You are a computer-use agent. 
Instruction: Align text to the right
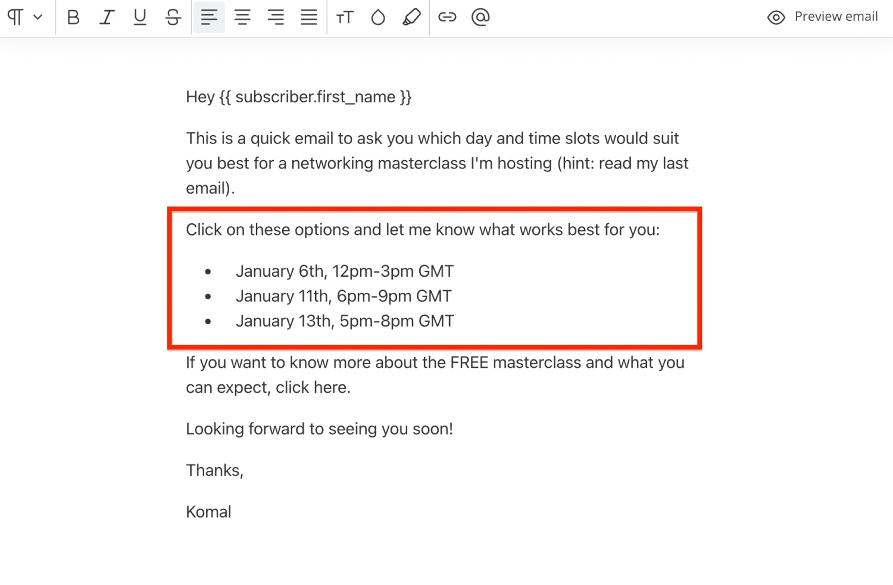276,17
